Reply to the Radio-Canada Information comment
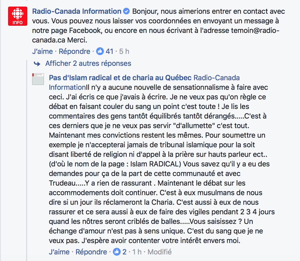The image size is (300, 261). pos(74,51)
